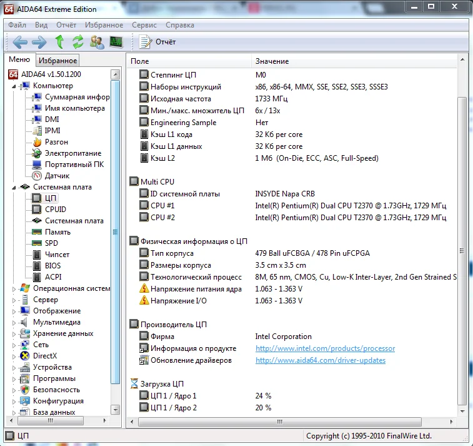
Task: Expand the Сервер tree node
Action: [x=14, y=300]
